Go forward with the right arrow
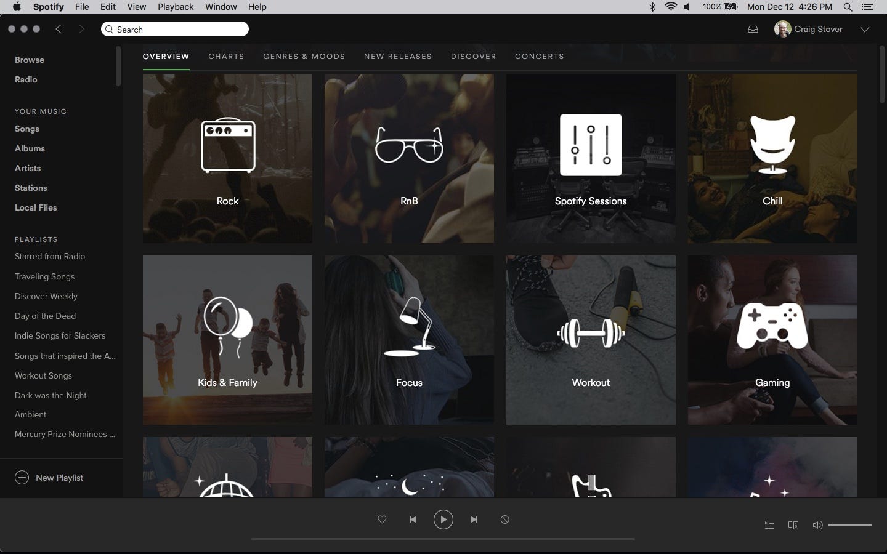The width and height of the screenshot is (887, 554). coord(81,29)
